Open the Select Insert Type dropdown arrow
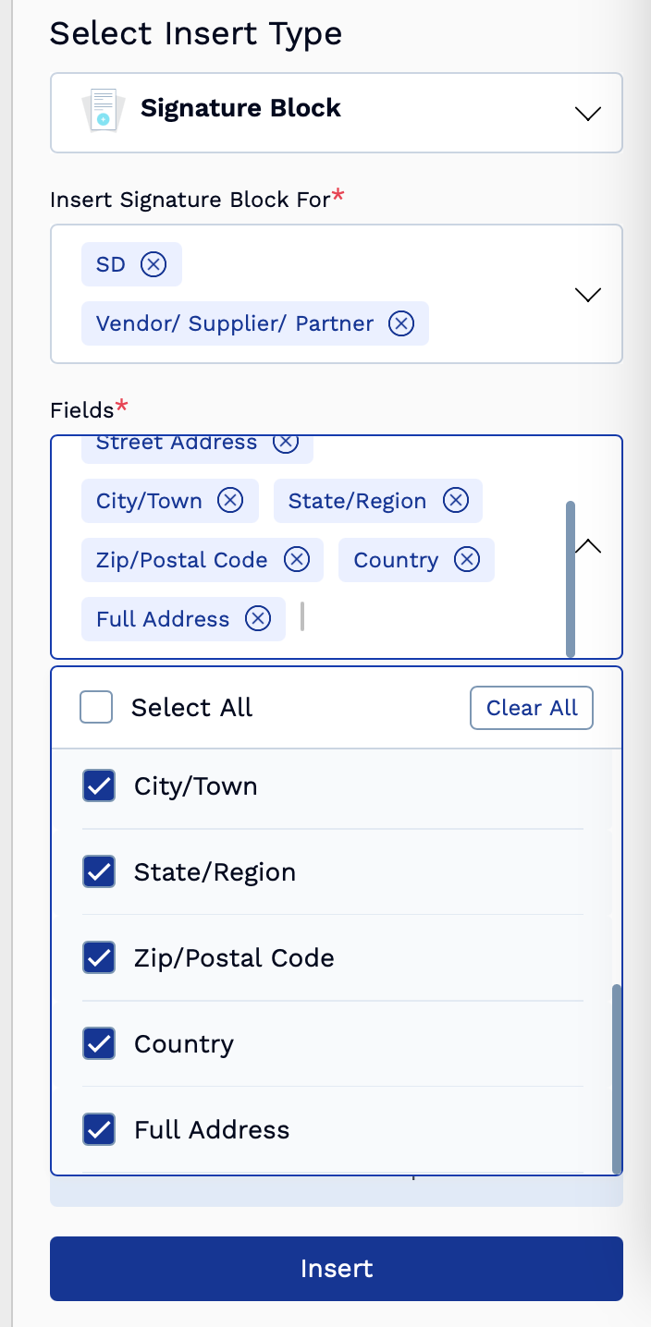 (x=588, y=114)
